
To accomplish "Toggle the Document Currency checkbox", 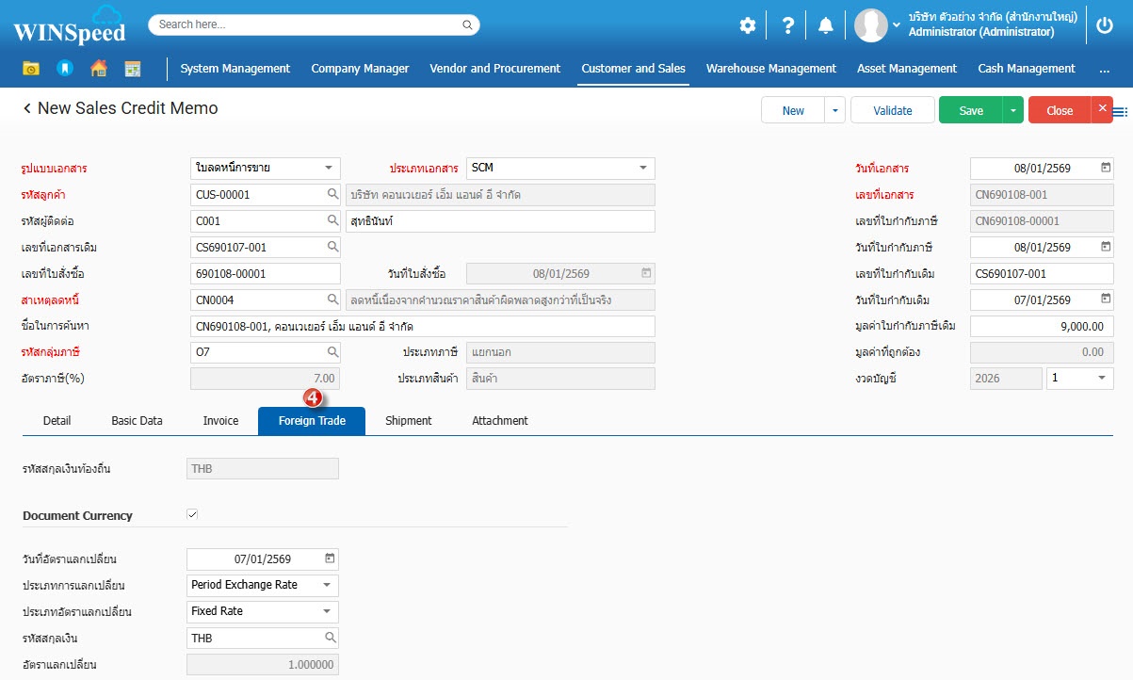I will (192, 515).
